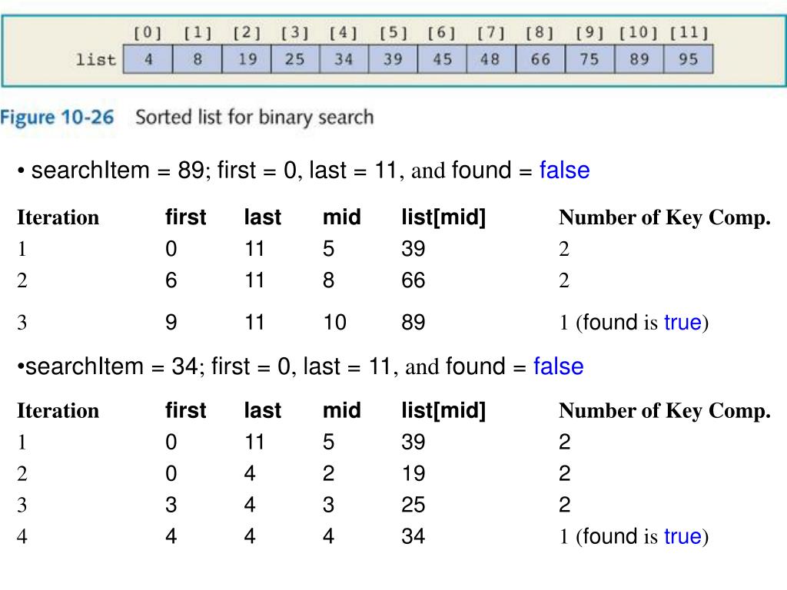Click 'last' header of the searchItem 34 table
The image size is (787, 590).
(263, 410)
